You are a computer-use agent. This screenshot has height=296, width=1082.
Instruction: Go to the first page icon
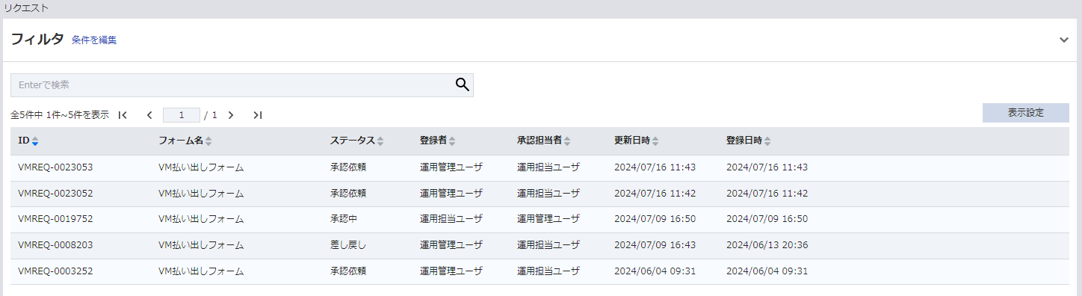click(123, 115)
